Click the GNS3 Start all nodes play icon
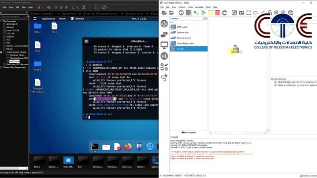This screenshot has width=317, height=178. [x=204, y=13]
